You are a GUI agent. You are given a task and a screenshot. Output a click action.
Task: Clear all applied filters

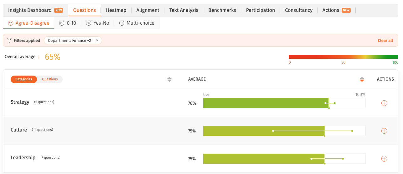pyautogui.click(x=385, y=41)
